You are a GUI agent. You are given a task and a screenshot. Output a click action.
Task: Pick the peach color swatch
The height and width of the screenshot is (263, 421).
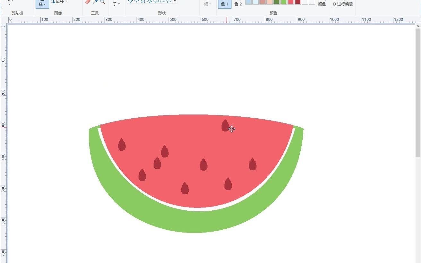coord(270,2)
